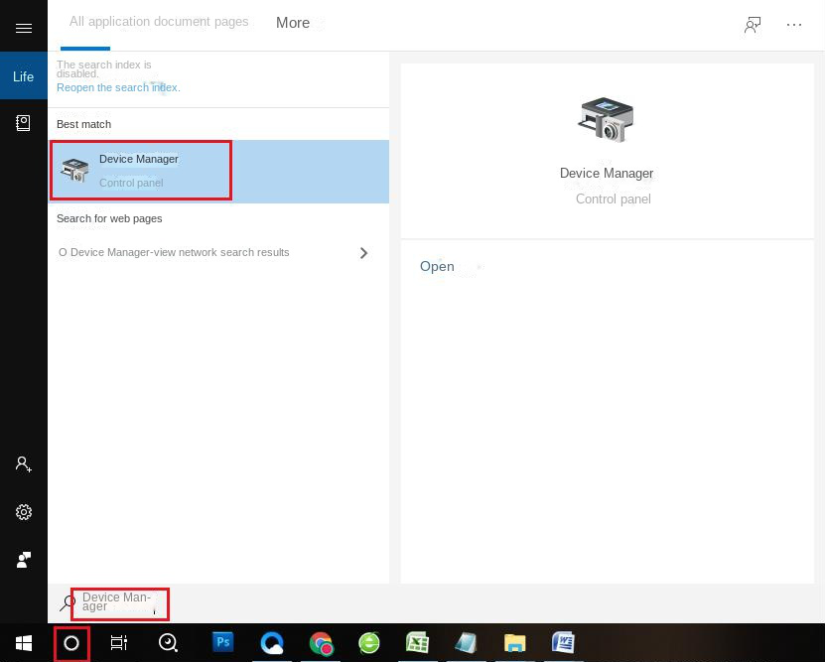Click the Device Manager icon in Best match

coord(75,169)
